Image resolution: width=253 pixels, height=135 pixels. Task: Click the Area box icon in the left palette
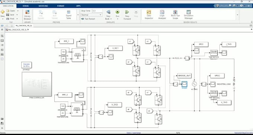coord(2,59)
